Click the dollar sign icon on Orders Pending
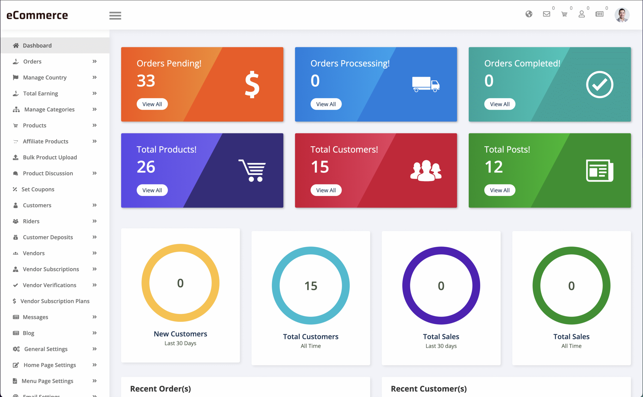Screen dimensions: 643x397 pos(252,84)
